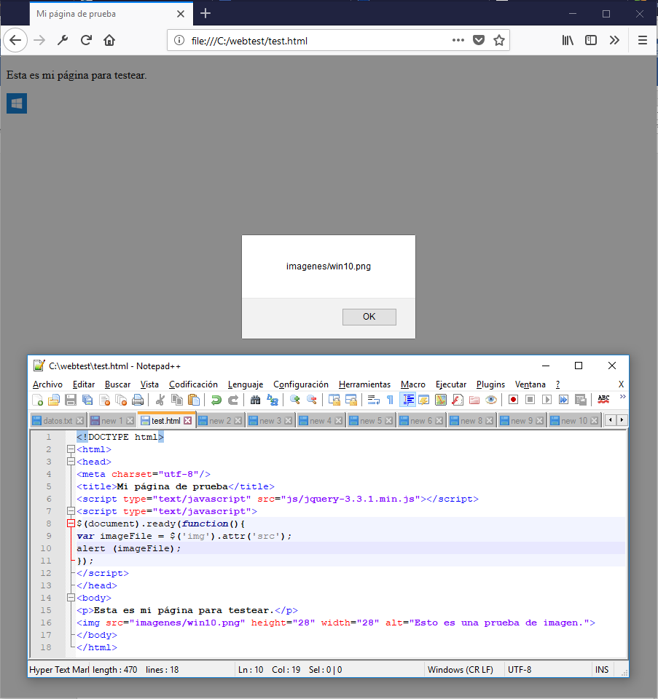This screenshot has height=699, width=658.
Task: Toggle file monitoring eye icon
Action: (491, 400)
